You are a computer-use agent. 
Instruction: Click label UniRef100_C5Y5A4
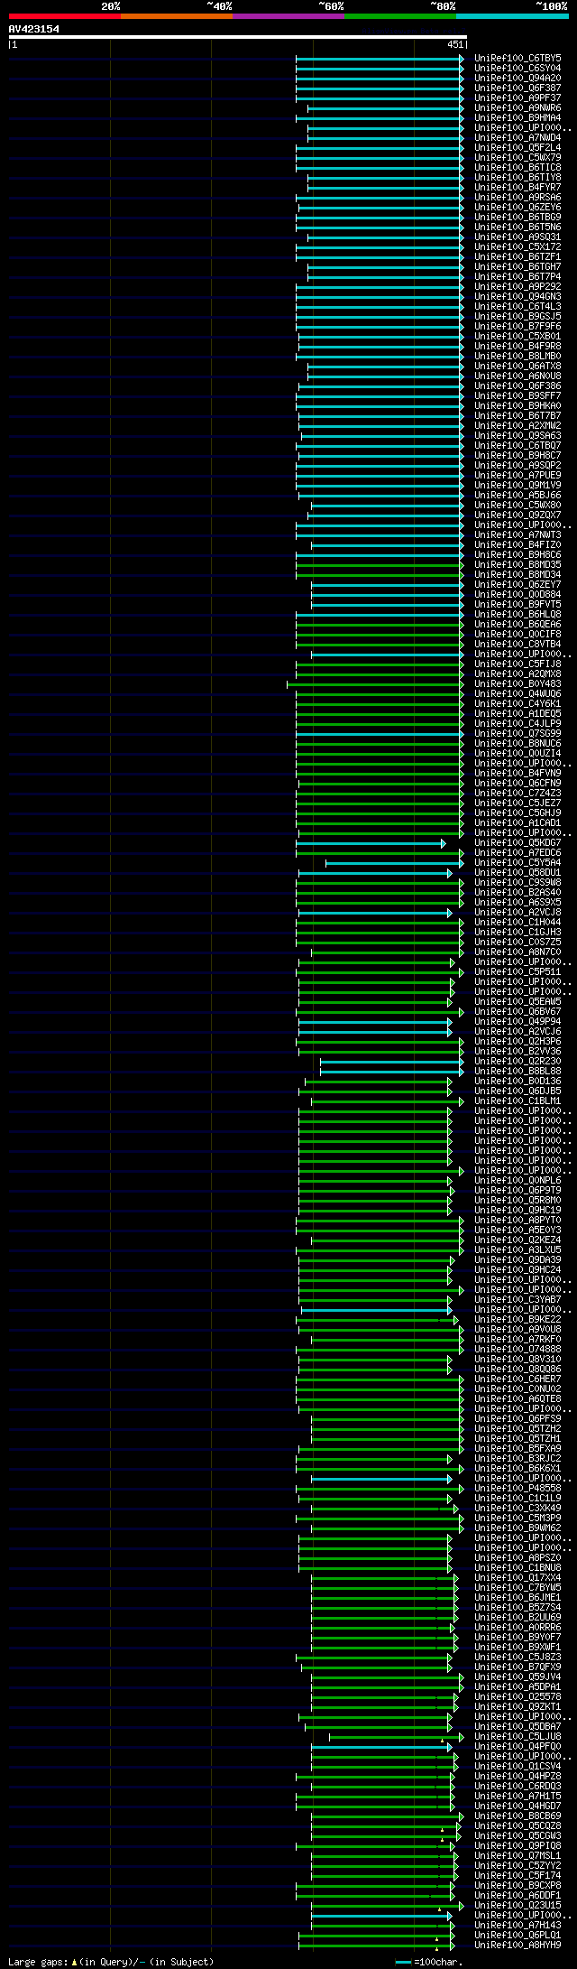tap(517, 862)
